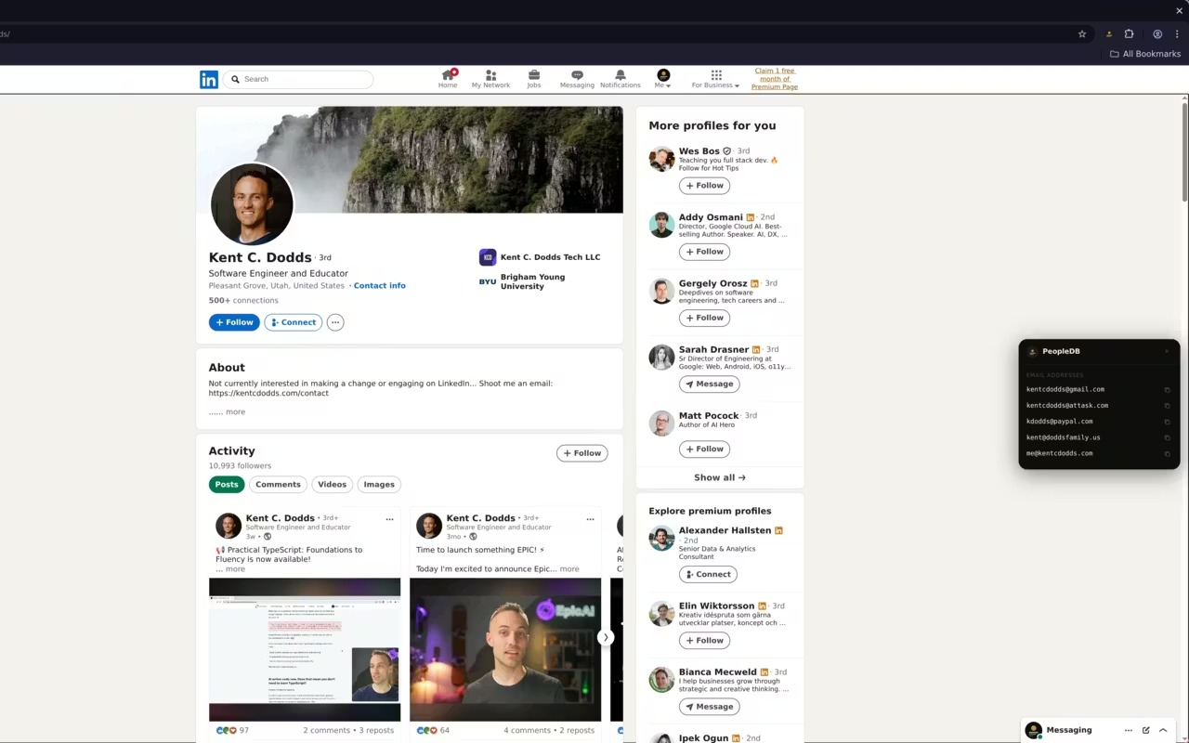The height and width of the screenshot is (743, 1189).
Task: Expand the Me profile dropdown
Action: coord(662,79)
